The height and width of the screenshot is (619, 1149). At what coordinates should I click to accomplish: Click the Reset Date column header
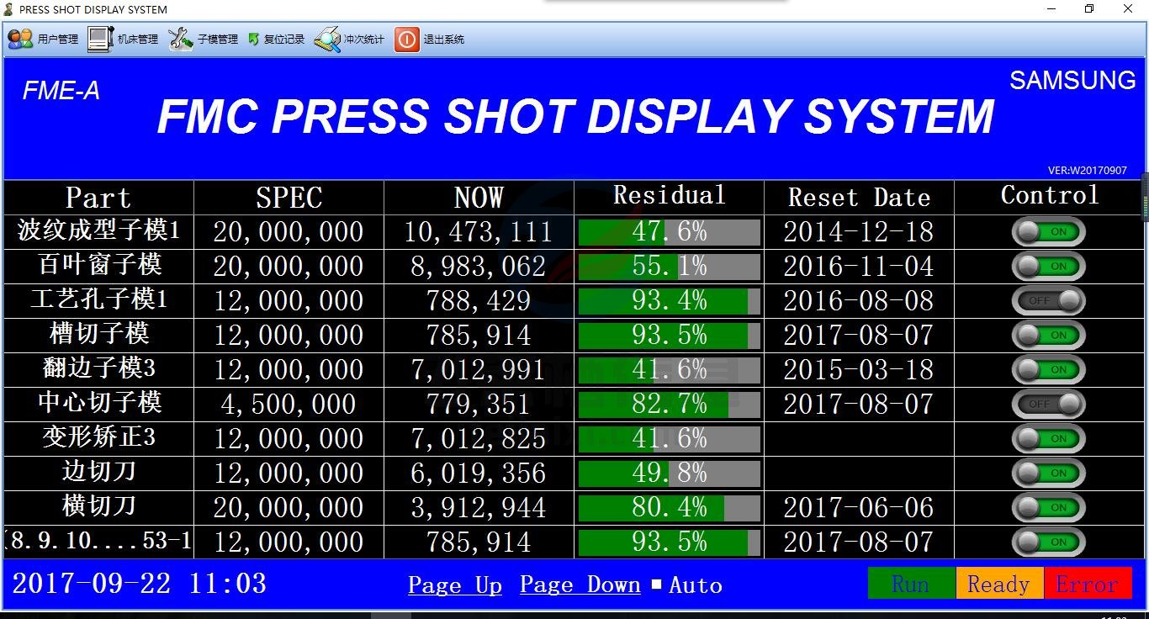click(x=860, y=198)
